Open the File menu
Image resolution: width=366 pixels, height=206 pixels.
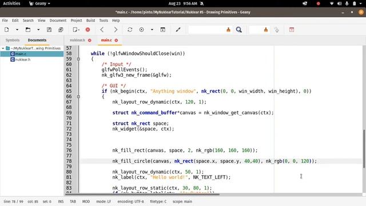[5, 21]
